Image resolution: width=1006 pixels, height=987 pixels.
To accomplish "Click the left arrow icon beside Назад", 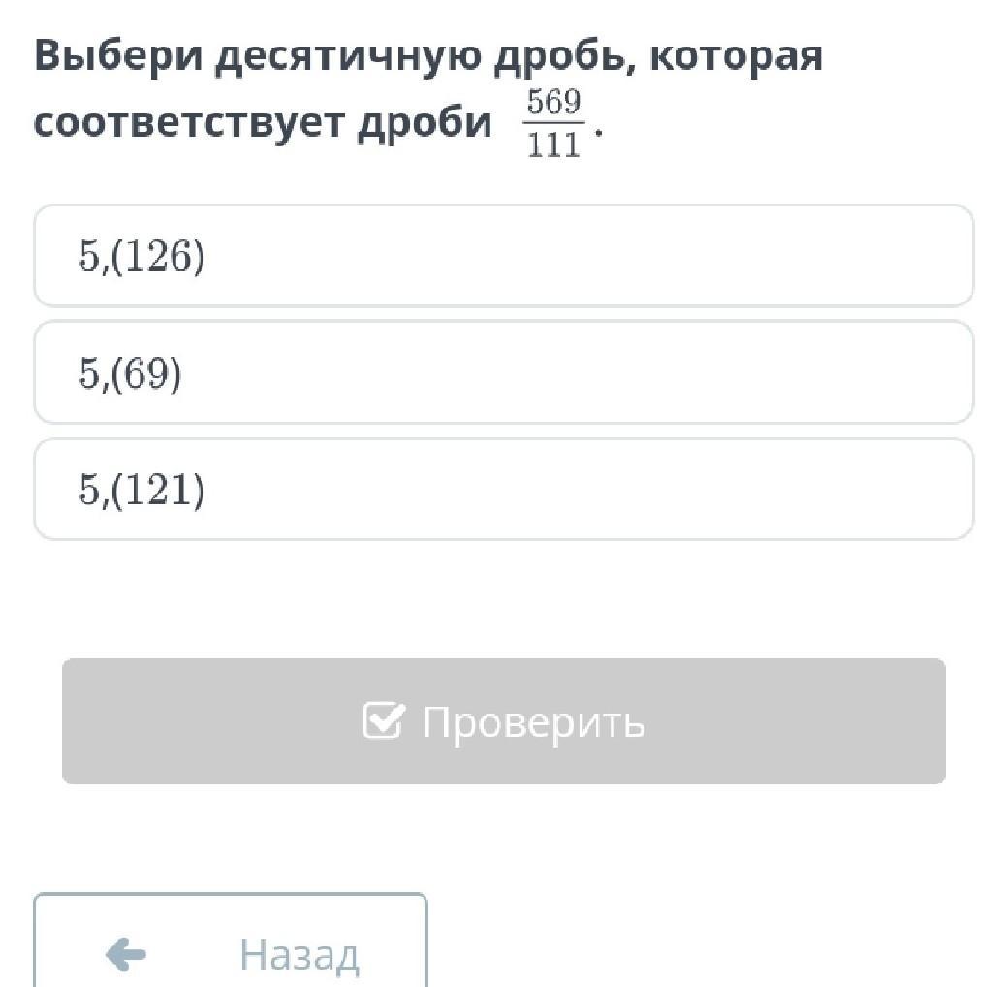I will click(x=125, y=954).
